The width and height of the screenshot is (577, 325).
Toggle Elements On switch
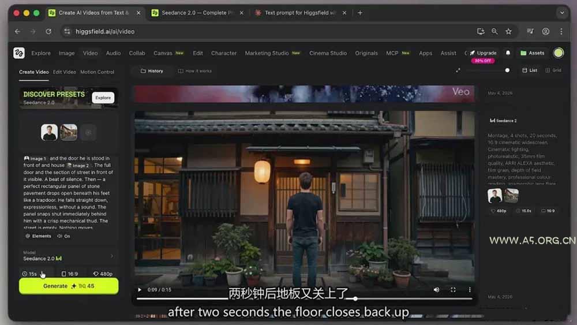coord(64,236)
